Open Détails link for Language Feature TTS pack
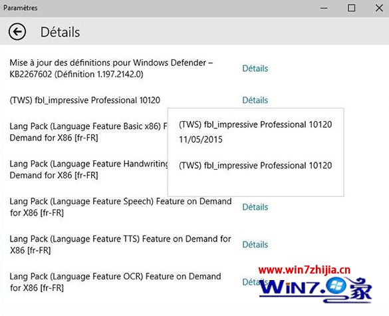 pyautogui.click(x=255, y=245)
